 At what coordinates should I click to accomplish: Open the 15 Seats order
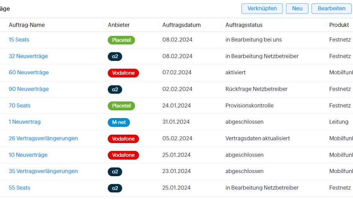pyautogui.click(x=19, y=40)
